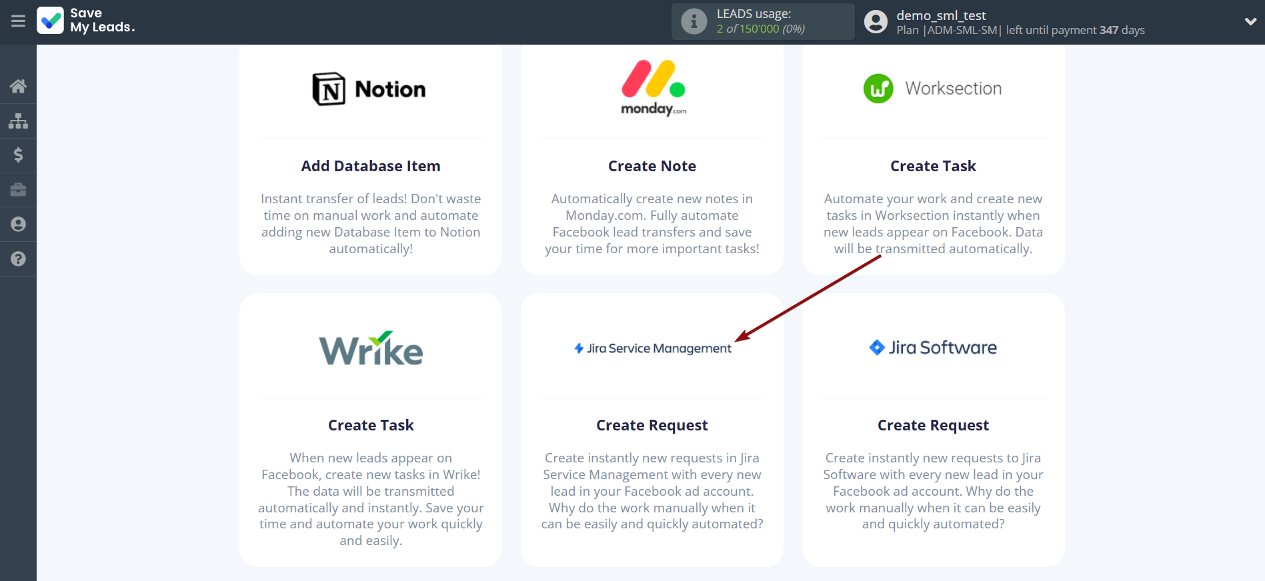The height and width of the screenshot is (581, 1265).
Task: Expand the account dropdown chevron
Action: click(x=1250, y=21)
